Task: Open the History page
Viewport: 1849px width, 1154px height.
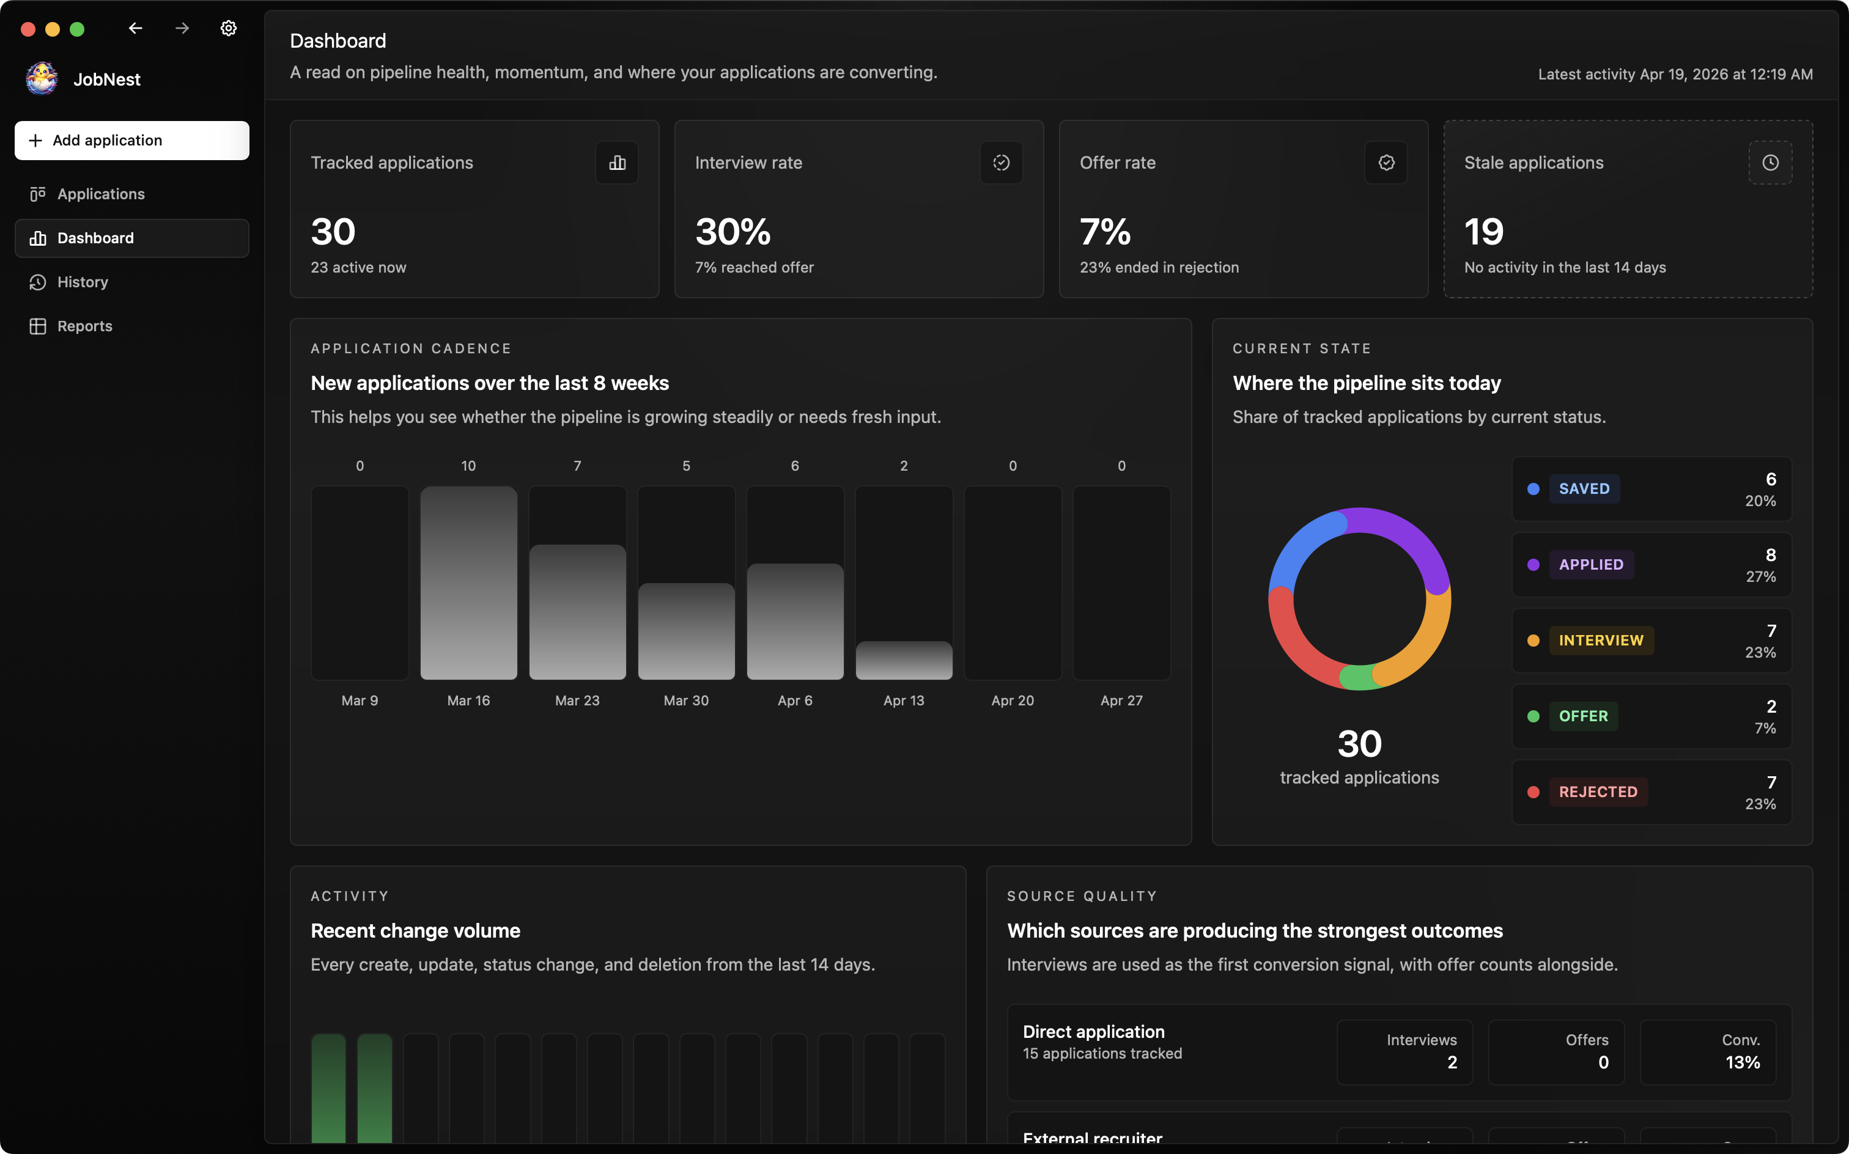Action: pos(131,282)
